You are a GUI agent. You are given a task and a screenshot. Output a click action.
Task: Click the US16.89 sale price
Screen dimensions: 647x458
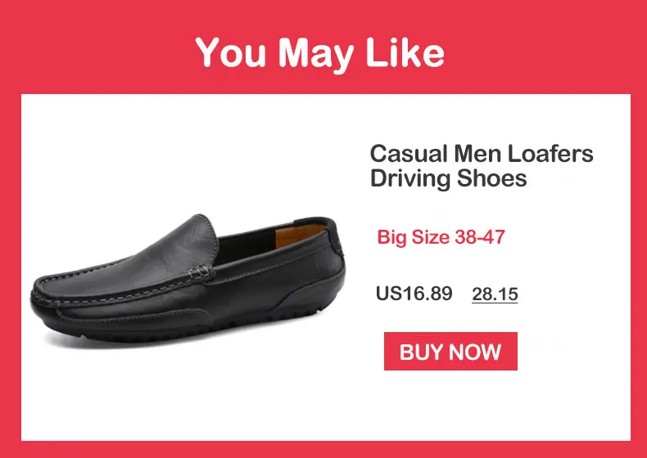pos(414,294)
